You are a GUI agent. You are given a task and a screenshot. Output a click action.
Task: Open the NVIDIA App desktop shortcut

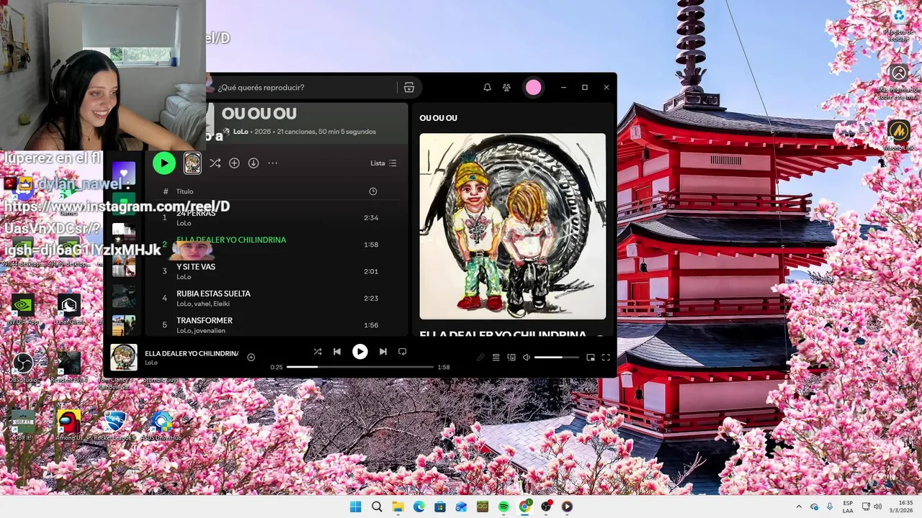(x=22, y=308)
